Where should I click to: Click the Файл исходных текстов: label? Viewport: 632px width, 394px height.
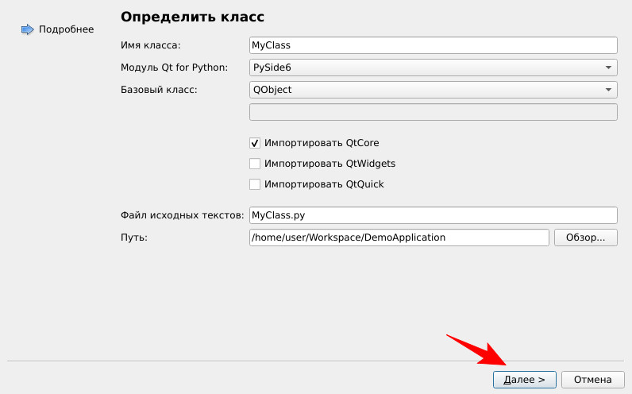[x=182, y=215]
